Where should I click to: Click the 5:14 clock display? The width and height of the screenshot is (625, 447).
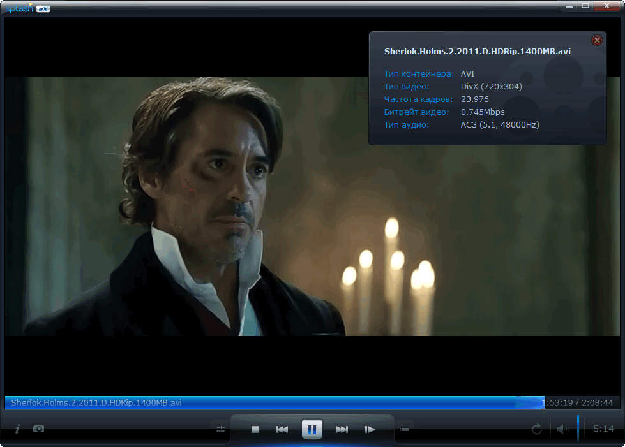[603, 429]
